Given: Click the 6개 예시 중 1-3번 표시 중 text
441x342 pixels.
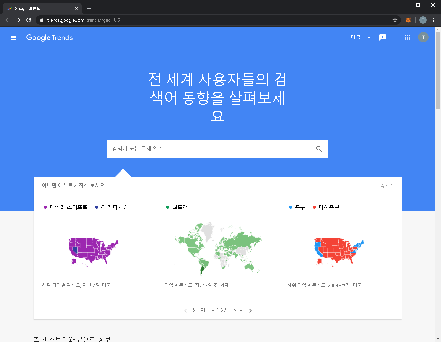Looking at the screenshot, I should pyautogui.click(x=218, y=310).
